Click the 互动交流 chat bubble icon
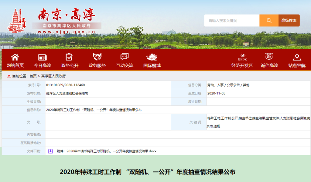 125,57
